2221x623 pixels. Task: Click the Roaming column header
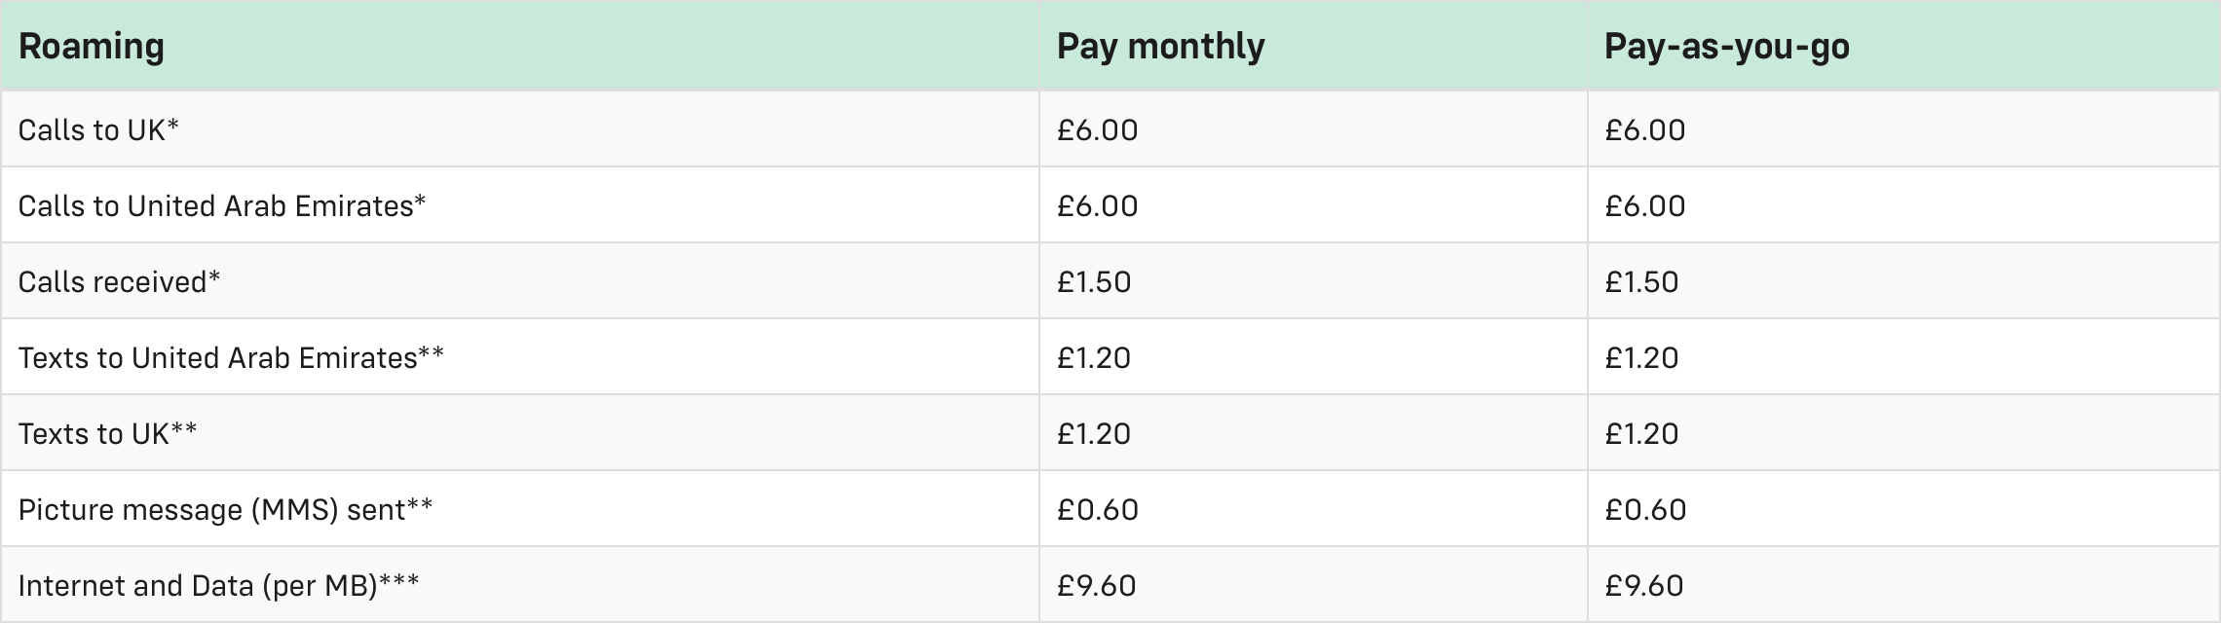click(92, 47)
